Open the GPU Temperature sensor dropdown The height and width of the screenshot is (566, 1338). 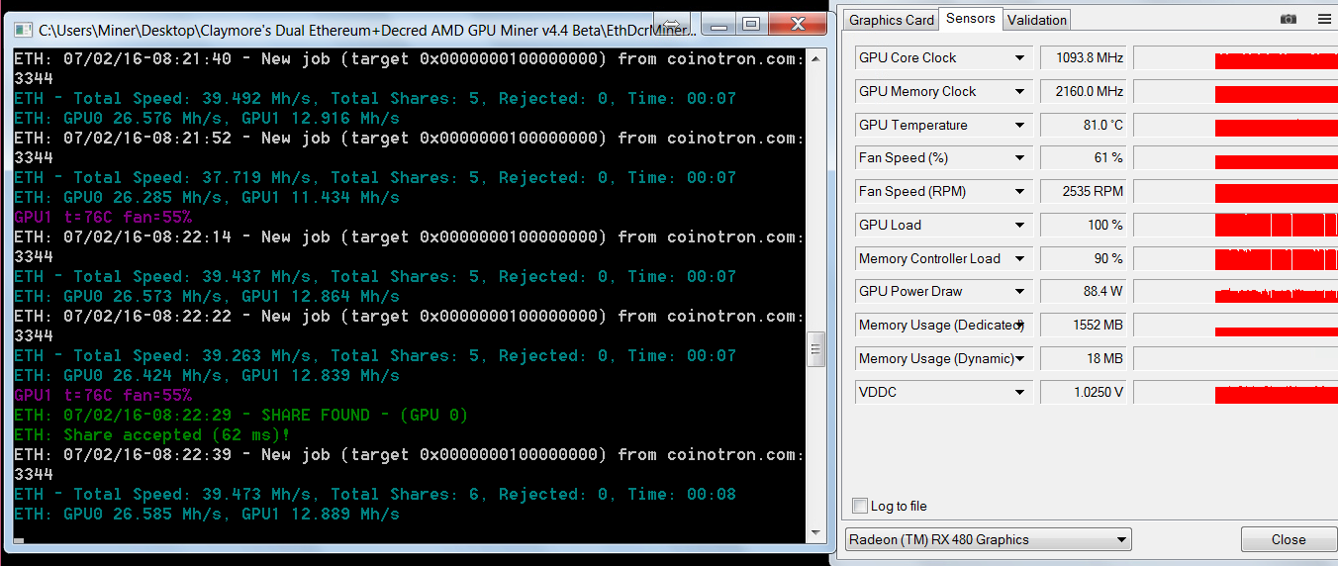coord(1019,126)
